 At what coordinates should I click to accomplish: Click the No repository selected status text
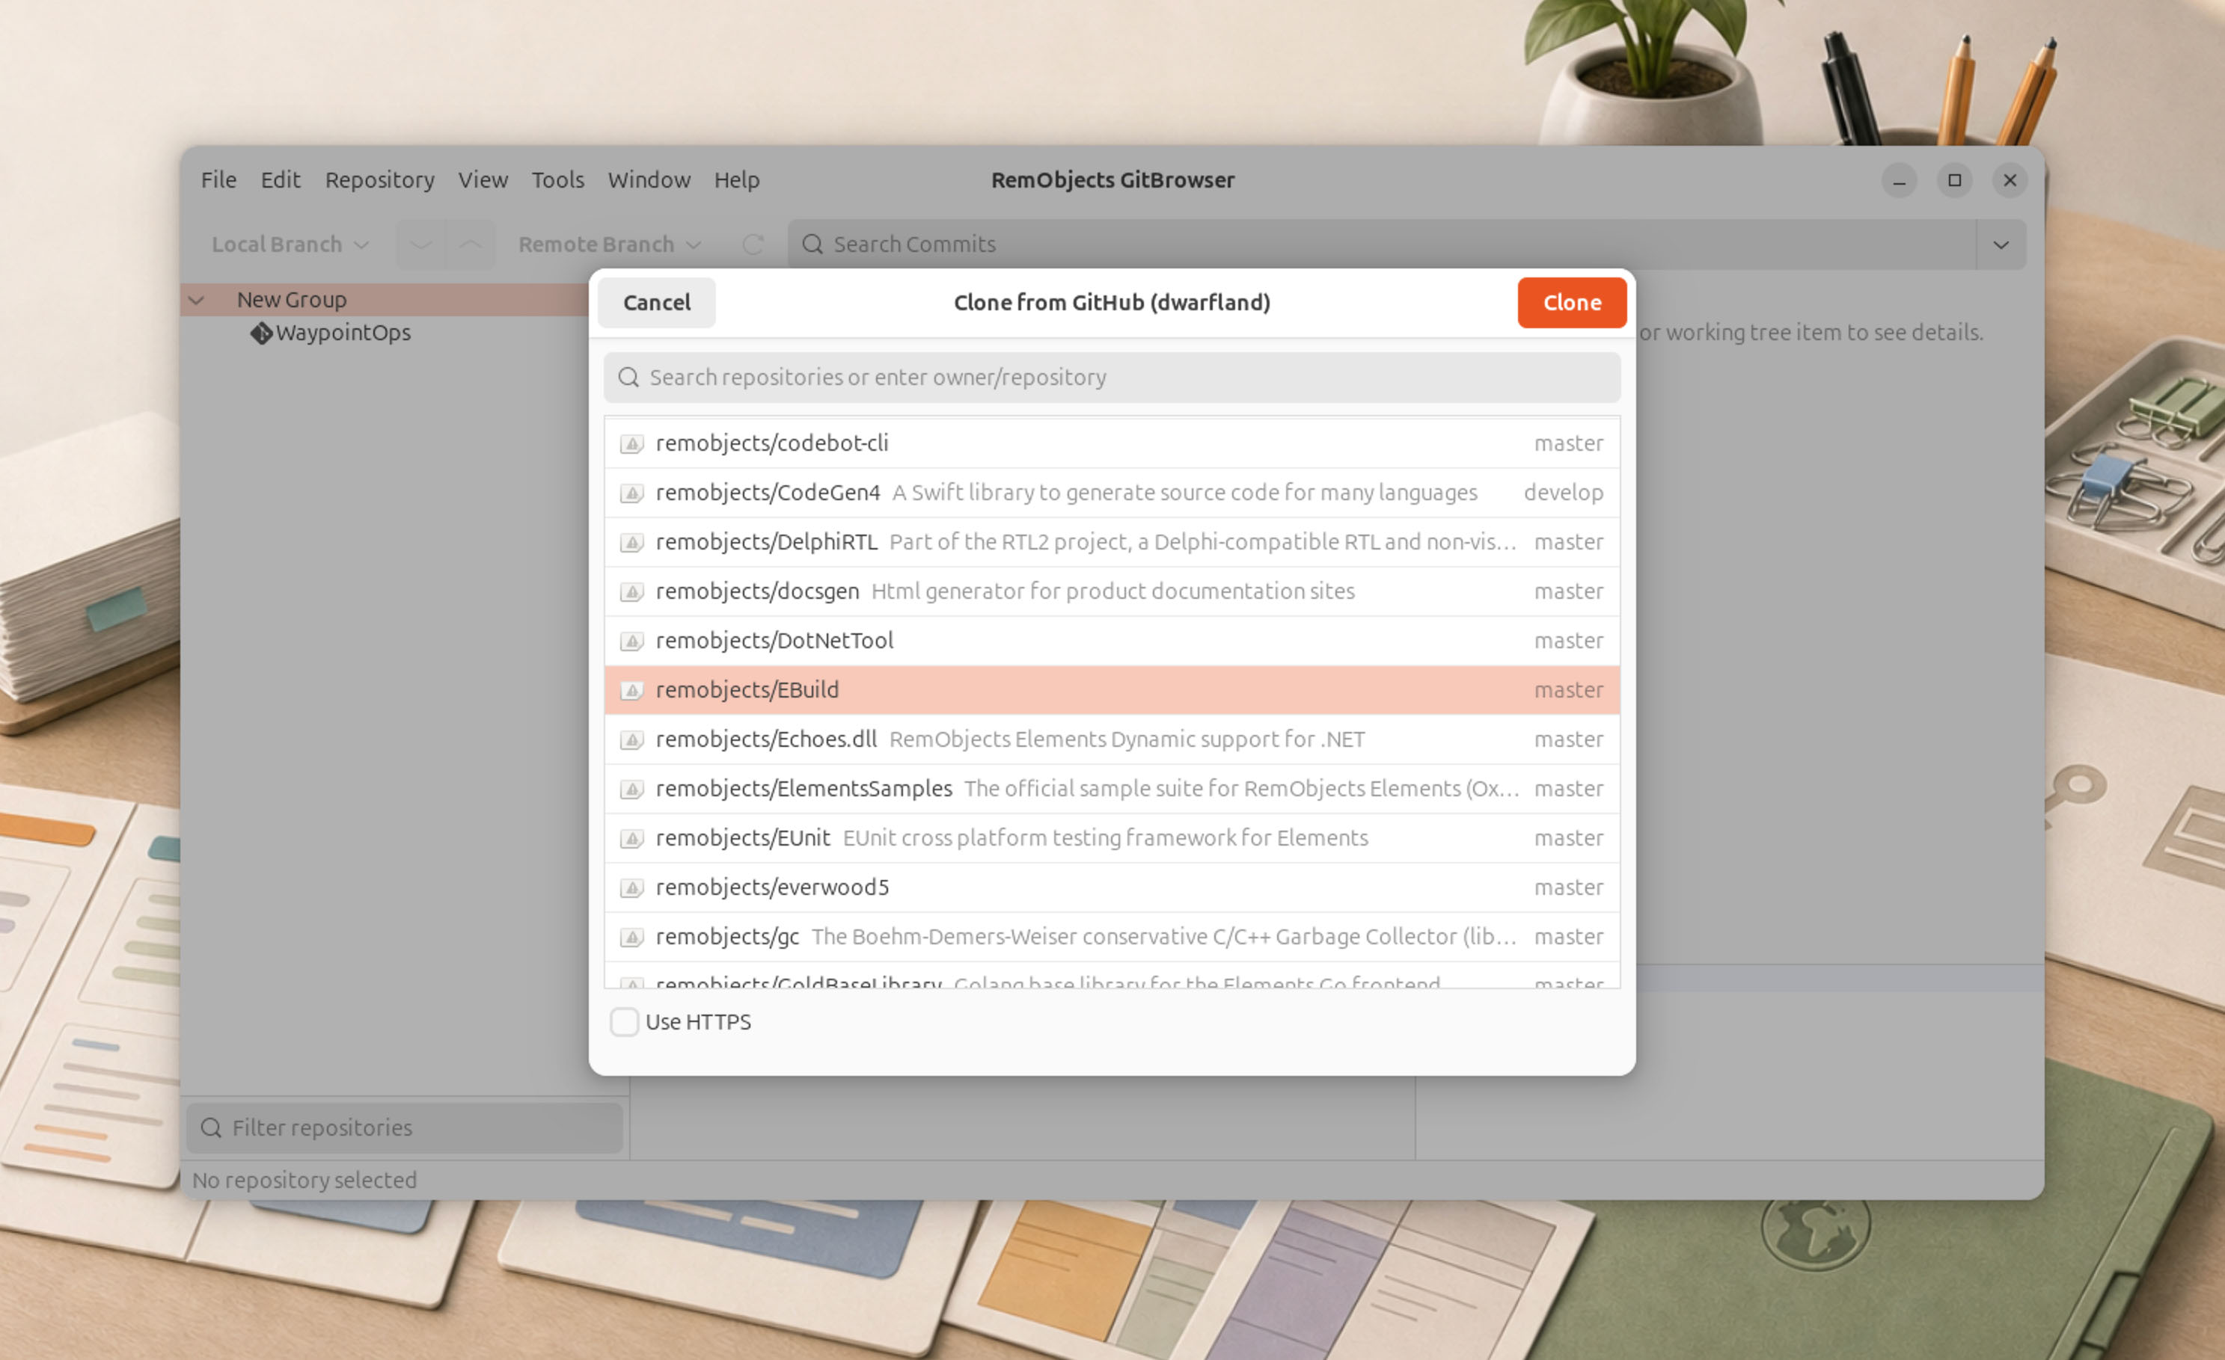[x=304, y=1181]
